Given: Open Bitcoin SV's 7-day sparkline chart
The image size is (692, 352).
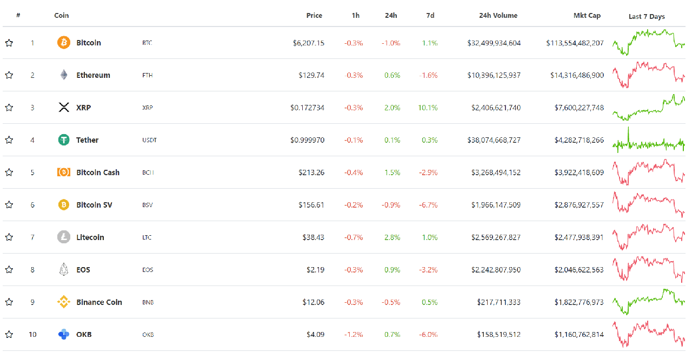Looking at the screenshot, I should pyautogui.click(x=649, y=204).
